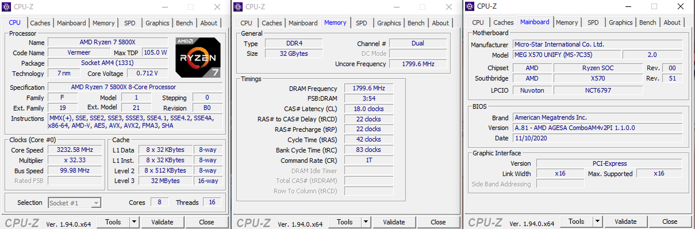The image size is (695, 229).
Task: Expand Tools dropdown arrow in the Memory window
Action: [x=366, y=221]
